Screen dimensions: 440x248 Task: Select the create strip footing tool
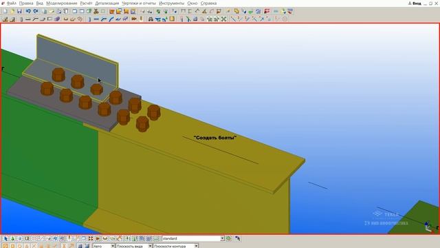(12, 19)
